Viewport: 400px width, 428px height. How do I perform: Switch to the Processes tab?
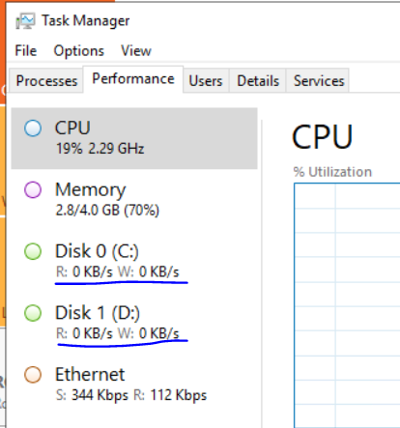coord(46,80)
